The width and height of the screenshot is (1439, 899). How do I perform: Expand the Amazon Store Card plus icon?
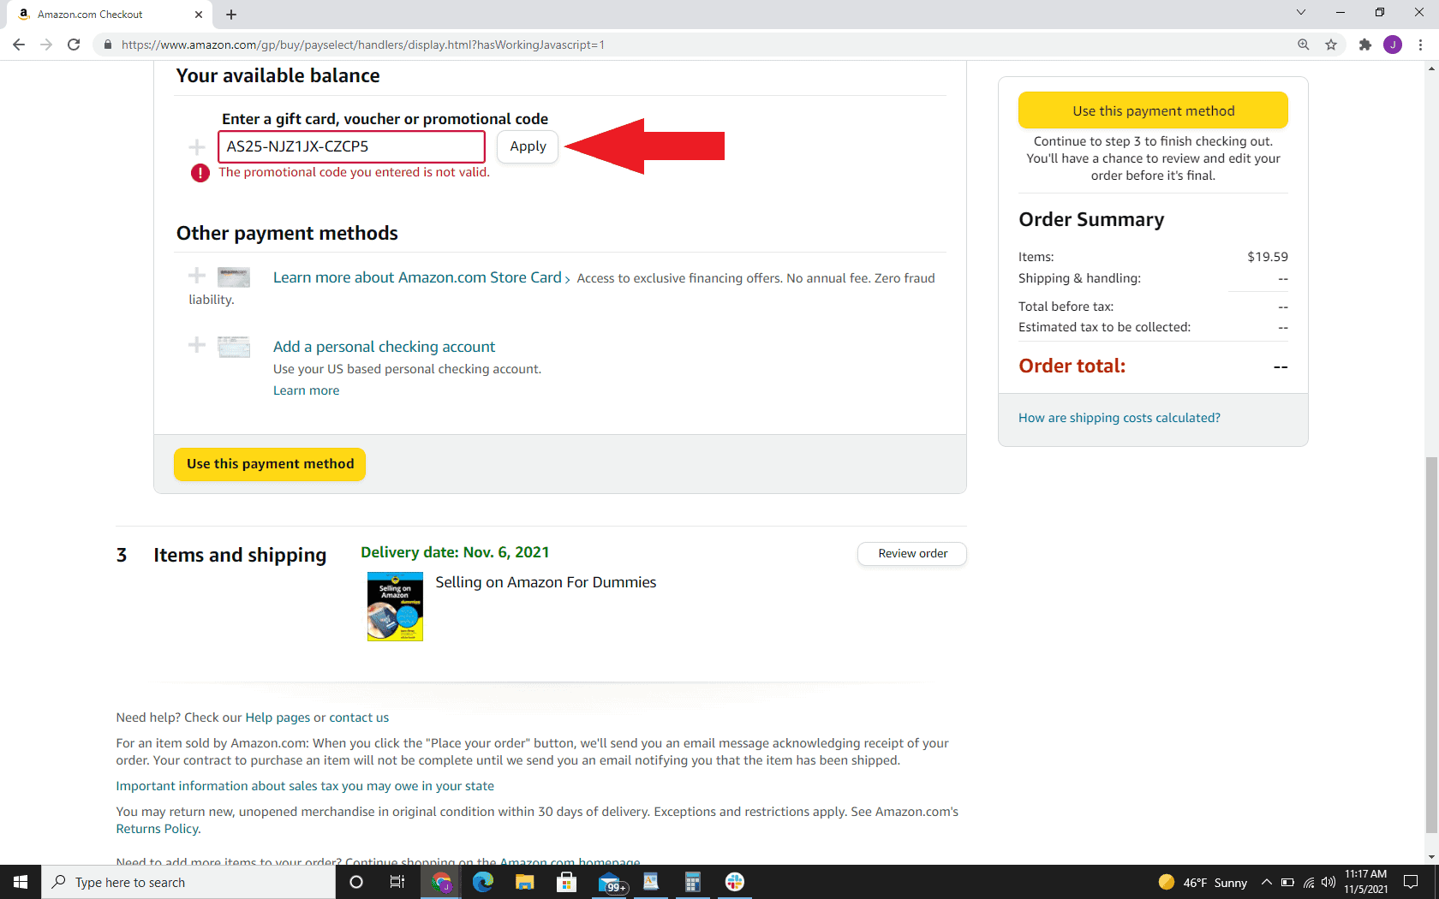[197, 275]
